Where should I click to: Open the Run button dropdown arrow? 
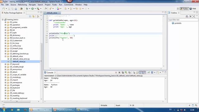coord(35,9)
